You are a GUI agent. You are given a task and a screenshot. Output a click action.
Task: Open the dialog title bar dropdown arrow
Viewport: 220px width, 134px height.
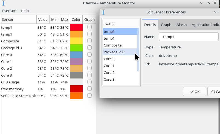pyautogui.click(x=215, y=12)
